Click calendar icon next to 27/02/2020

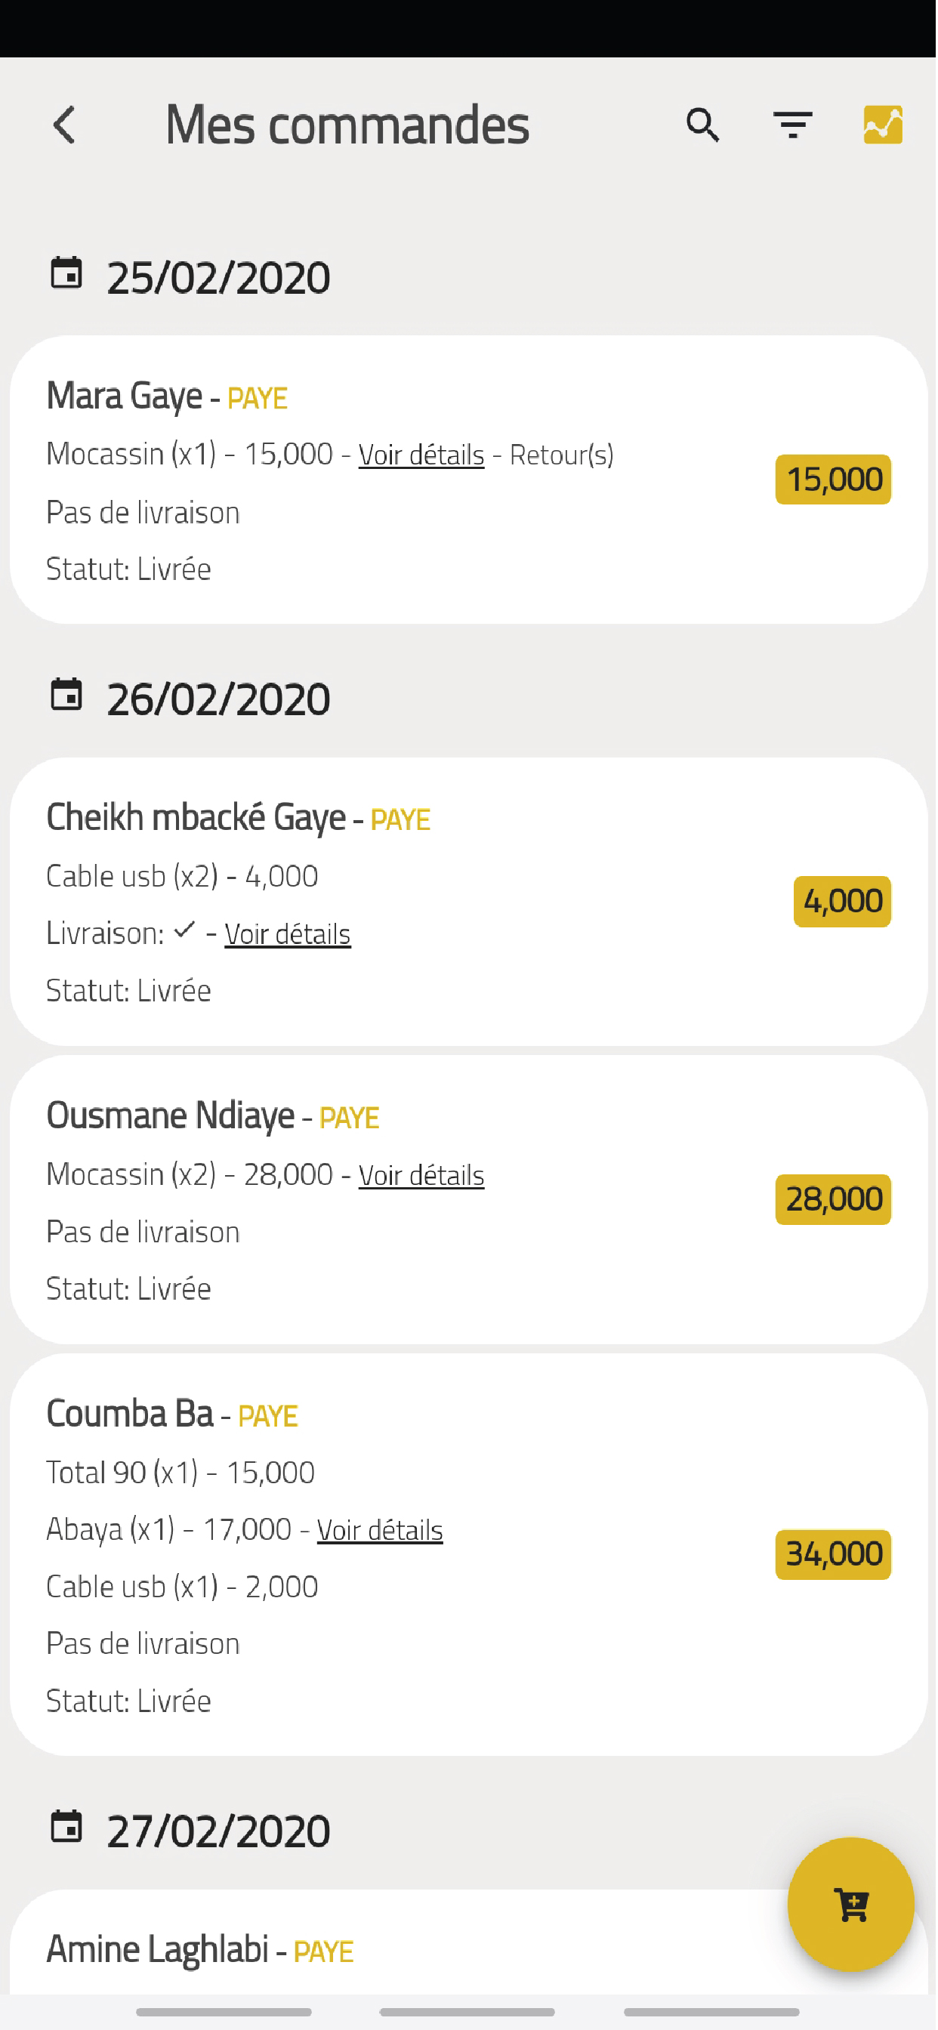[x=66, y=1828]
